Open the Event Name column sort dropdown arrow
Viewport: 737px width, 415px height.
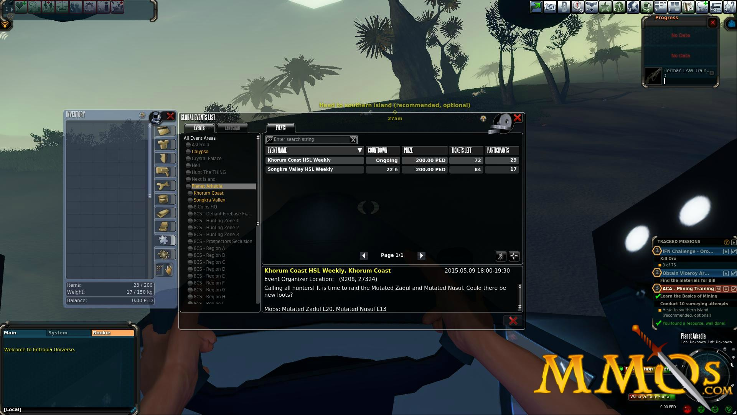tap(359, 150)
